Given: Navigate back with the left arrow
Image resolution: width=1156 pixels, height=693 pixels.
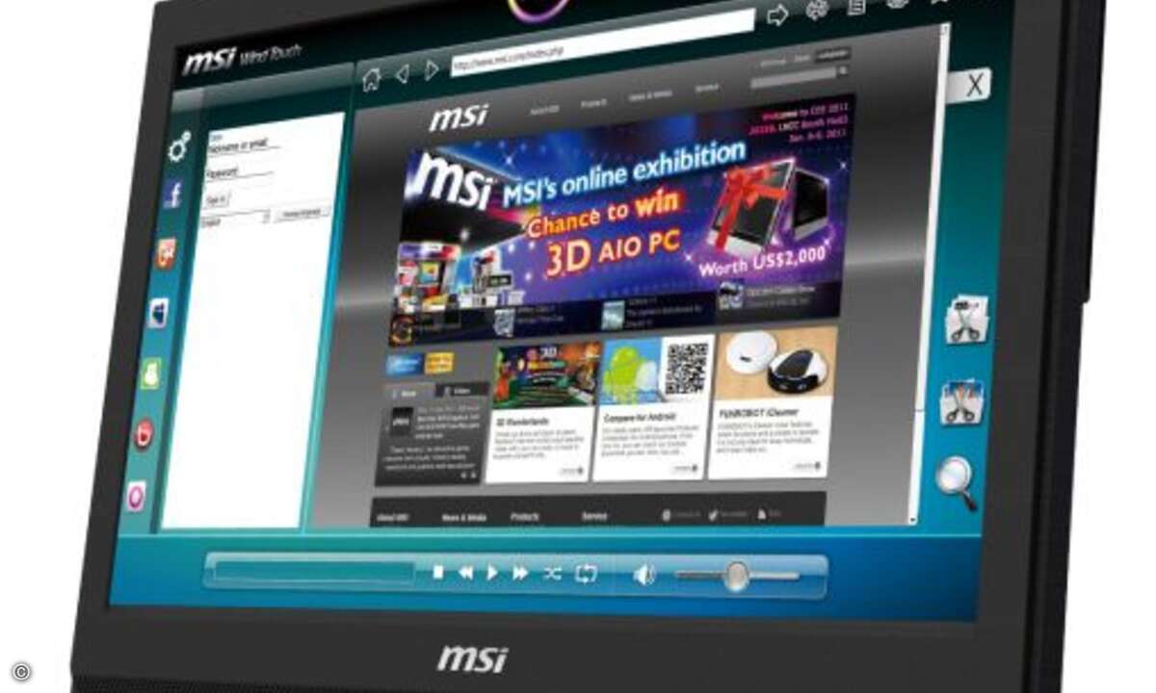Looking at the screenshot, I should (x=403, y=74).
